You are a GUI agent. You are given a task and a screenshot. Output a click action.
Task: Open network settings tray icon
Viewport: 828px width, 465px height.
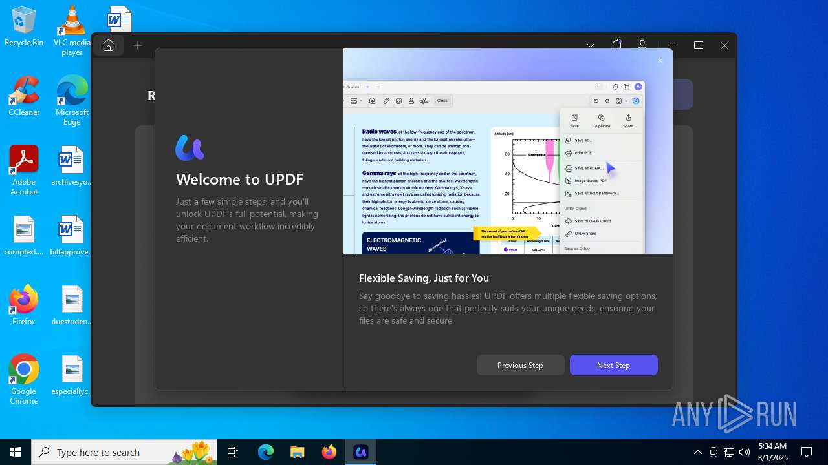point(729,452)
